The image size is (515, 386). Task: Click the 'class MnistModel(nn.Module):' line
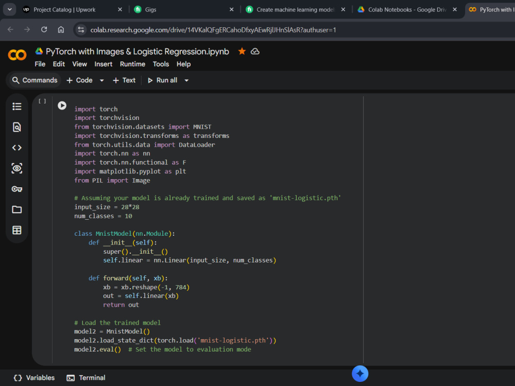tap(125, 234)
